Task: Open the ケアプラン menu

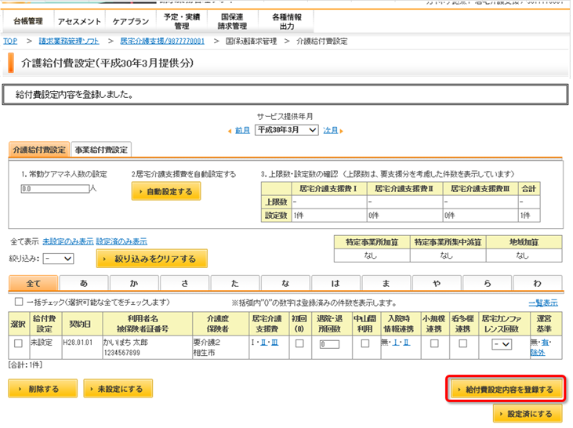Action: coord(130,21)
